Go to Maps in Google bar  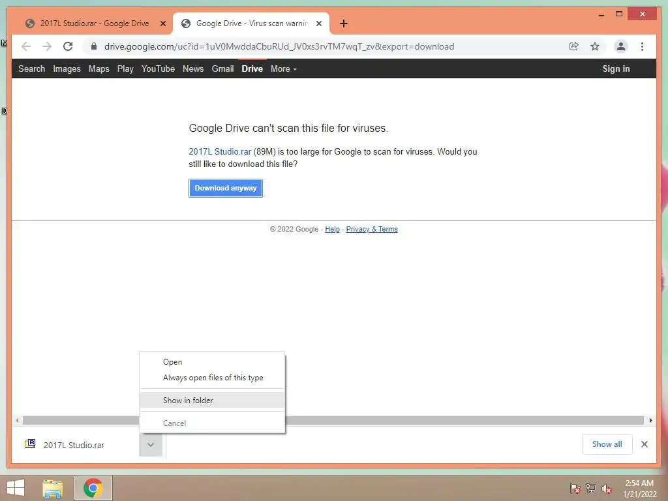(99, 68)
